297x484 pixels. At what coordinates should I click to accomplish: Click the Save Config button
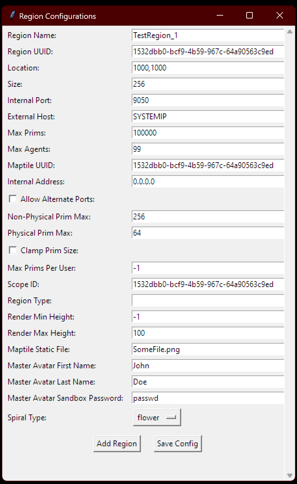pos(178,444)
